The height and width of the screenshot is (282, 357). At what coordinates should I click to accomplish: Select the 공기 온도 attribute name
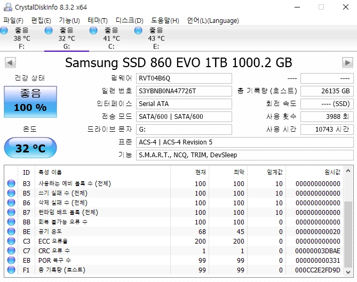(50, 231)
